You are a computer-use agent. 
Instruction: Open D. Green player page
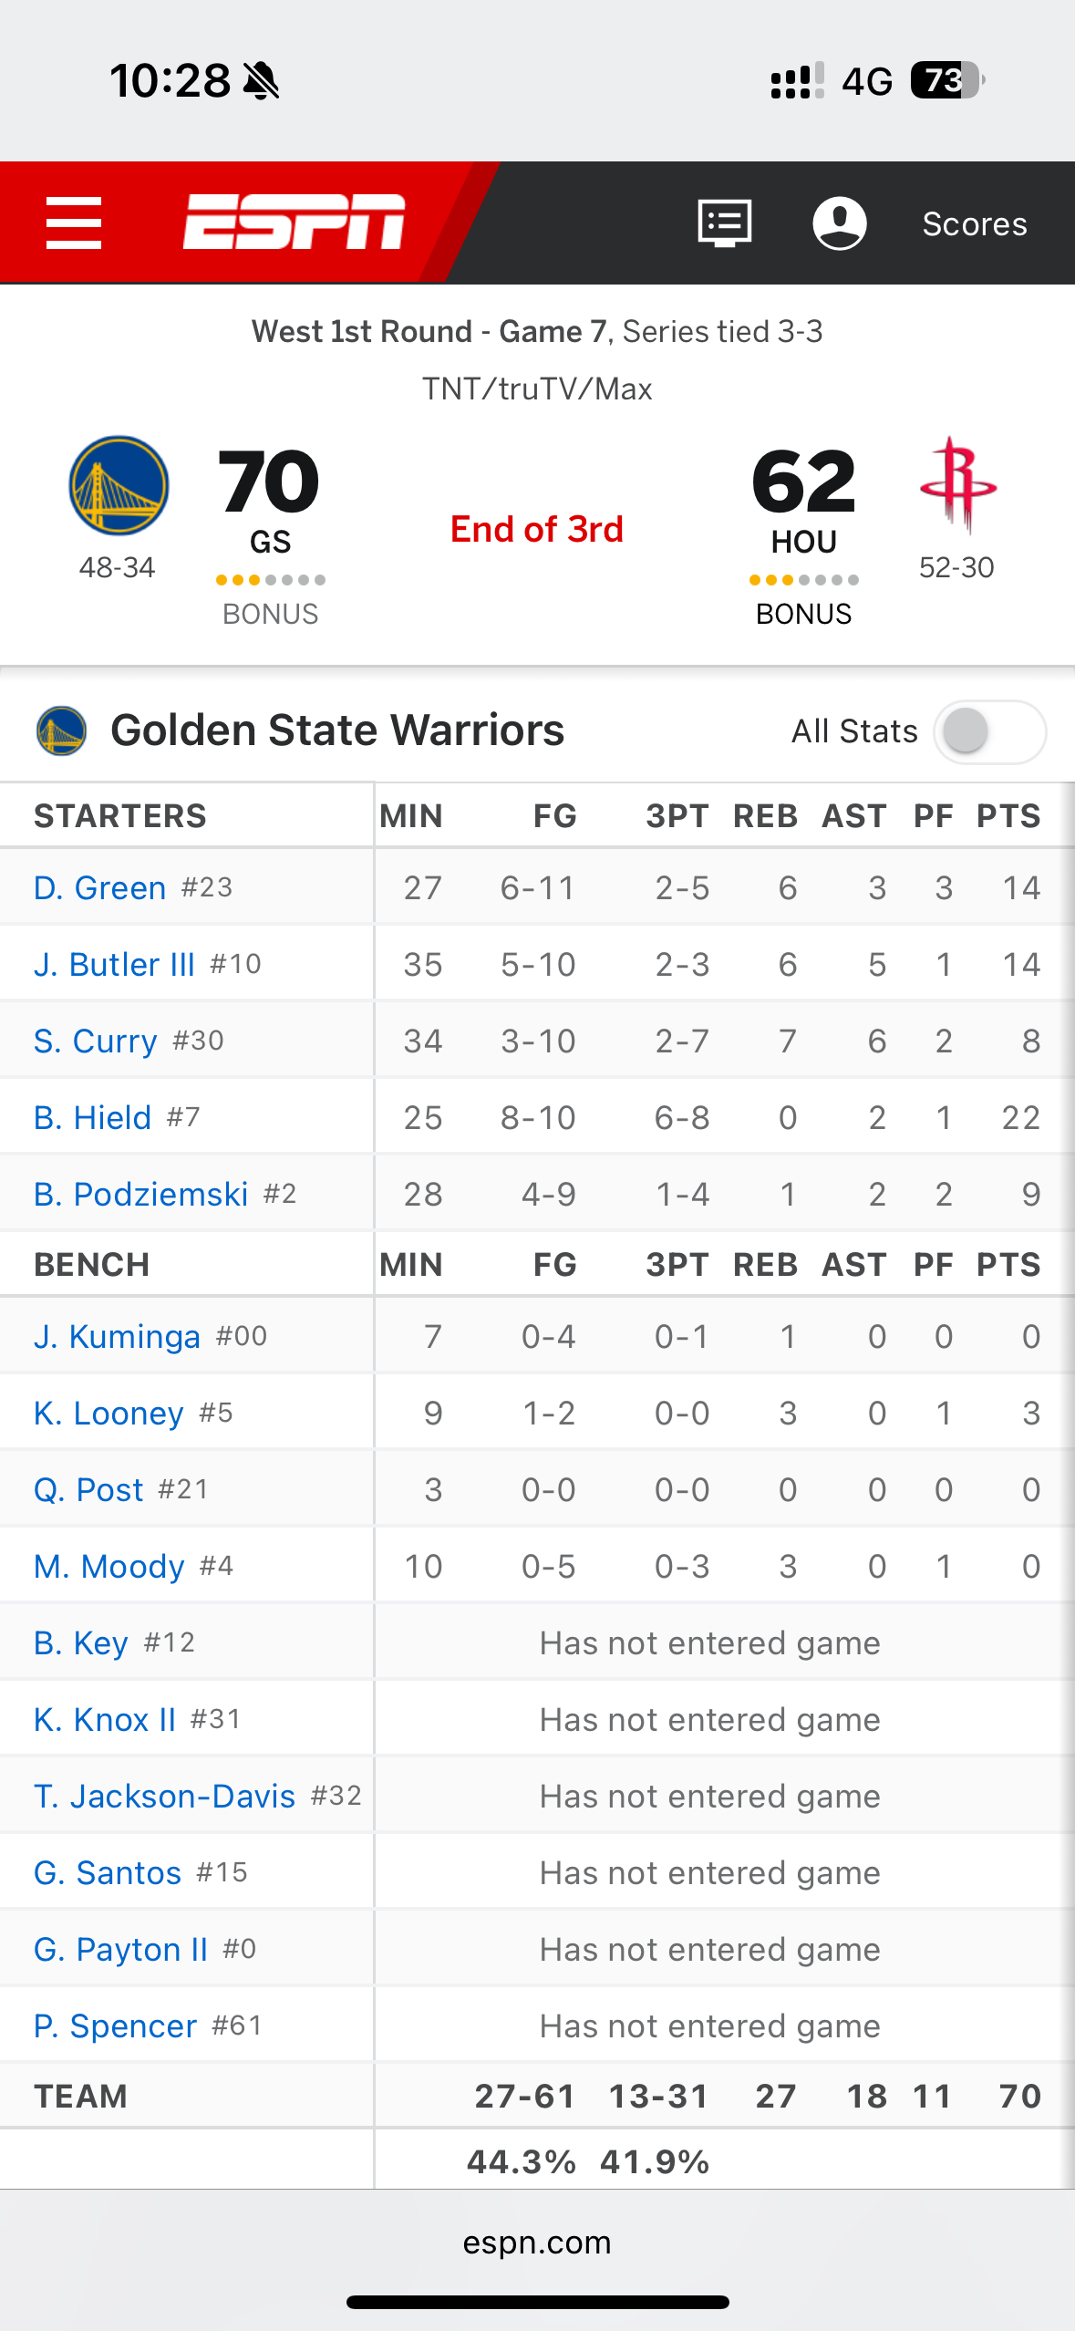coord(100,887)
